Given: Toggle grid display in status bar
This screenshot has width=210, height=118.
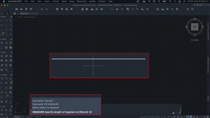Looking at the screenshot, I should click(162, 117).
